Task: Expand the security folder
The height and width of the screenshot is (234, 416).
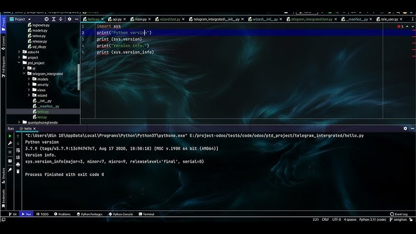Action: pyautogui.click(x=29, y=84)
